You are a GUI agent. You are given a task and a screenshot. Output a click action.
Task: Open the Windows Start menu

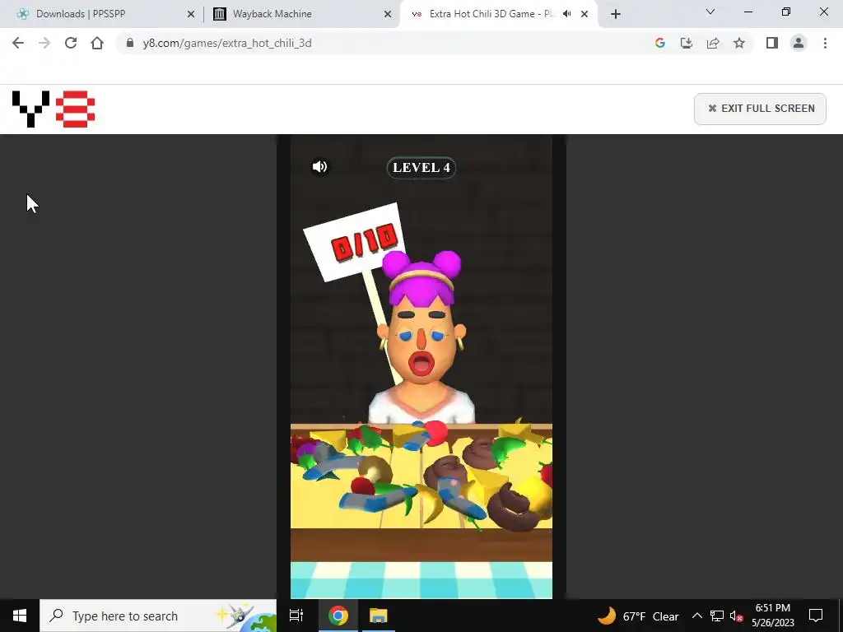click(20, 616)
